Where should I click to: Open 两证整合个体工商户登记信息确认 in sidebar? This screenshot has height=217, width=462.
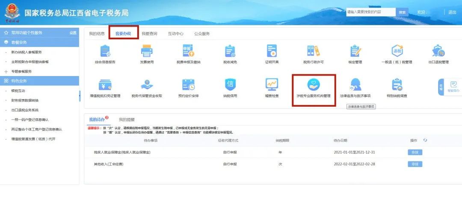click(36, 129)
